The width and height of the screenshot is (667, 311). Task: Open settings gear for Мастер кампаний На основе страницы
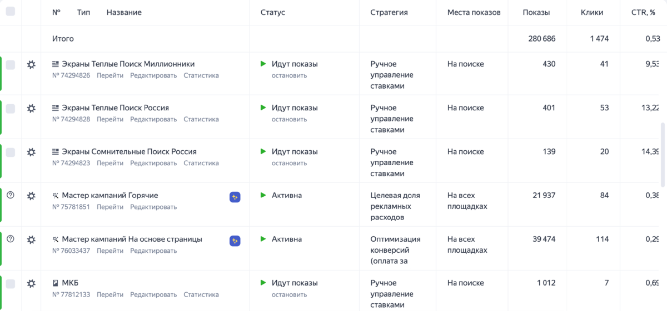(31, 239)
